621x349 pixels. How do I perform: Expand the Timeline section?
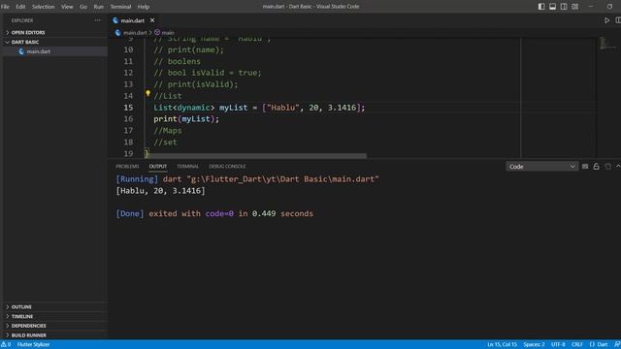(x=55, y=316)
